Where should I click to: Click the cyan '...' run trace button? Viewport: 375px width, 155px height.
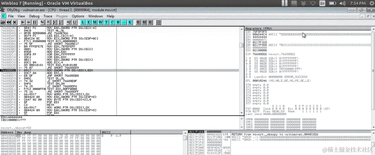tap(124, 22)
